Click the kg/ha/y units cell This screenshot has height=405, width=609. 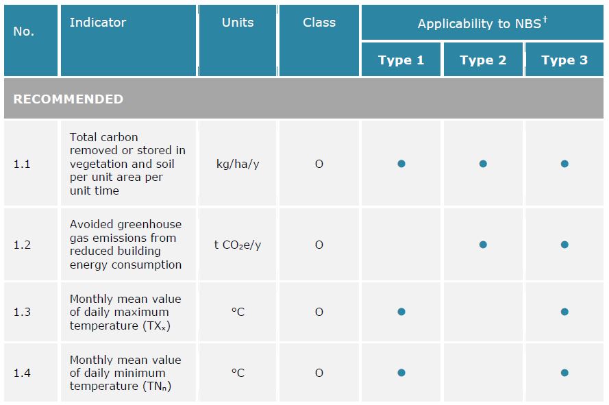[x=238, y=164]
